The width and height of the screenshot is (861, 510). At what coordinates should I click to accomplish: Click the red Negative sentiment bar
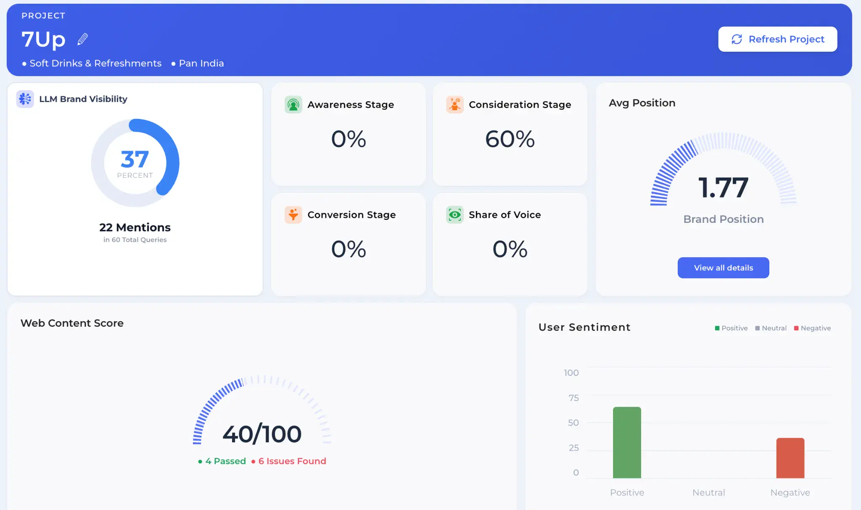[790, 458]
